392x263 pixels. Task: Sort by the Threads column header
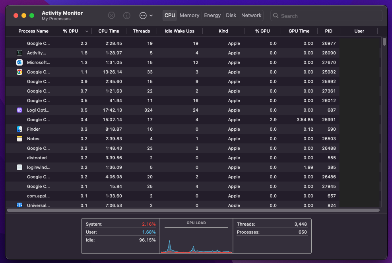[x=142, y=31]
